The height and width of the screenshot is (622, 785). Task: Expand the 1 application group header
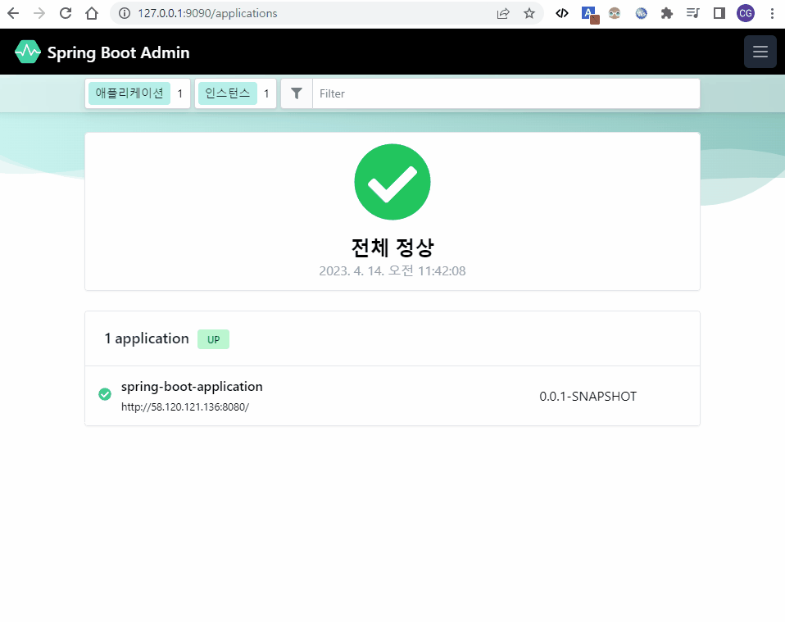click(x=392, y=338)
